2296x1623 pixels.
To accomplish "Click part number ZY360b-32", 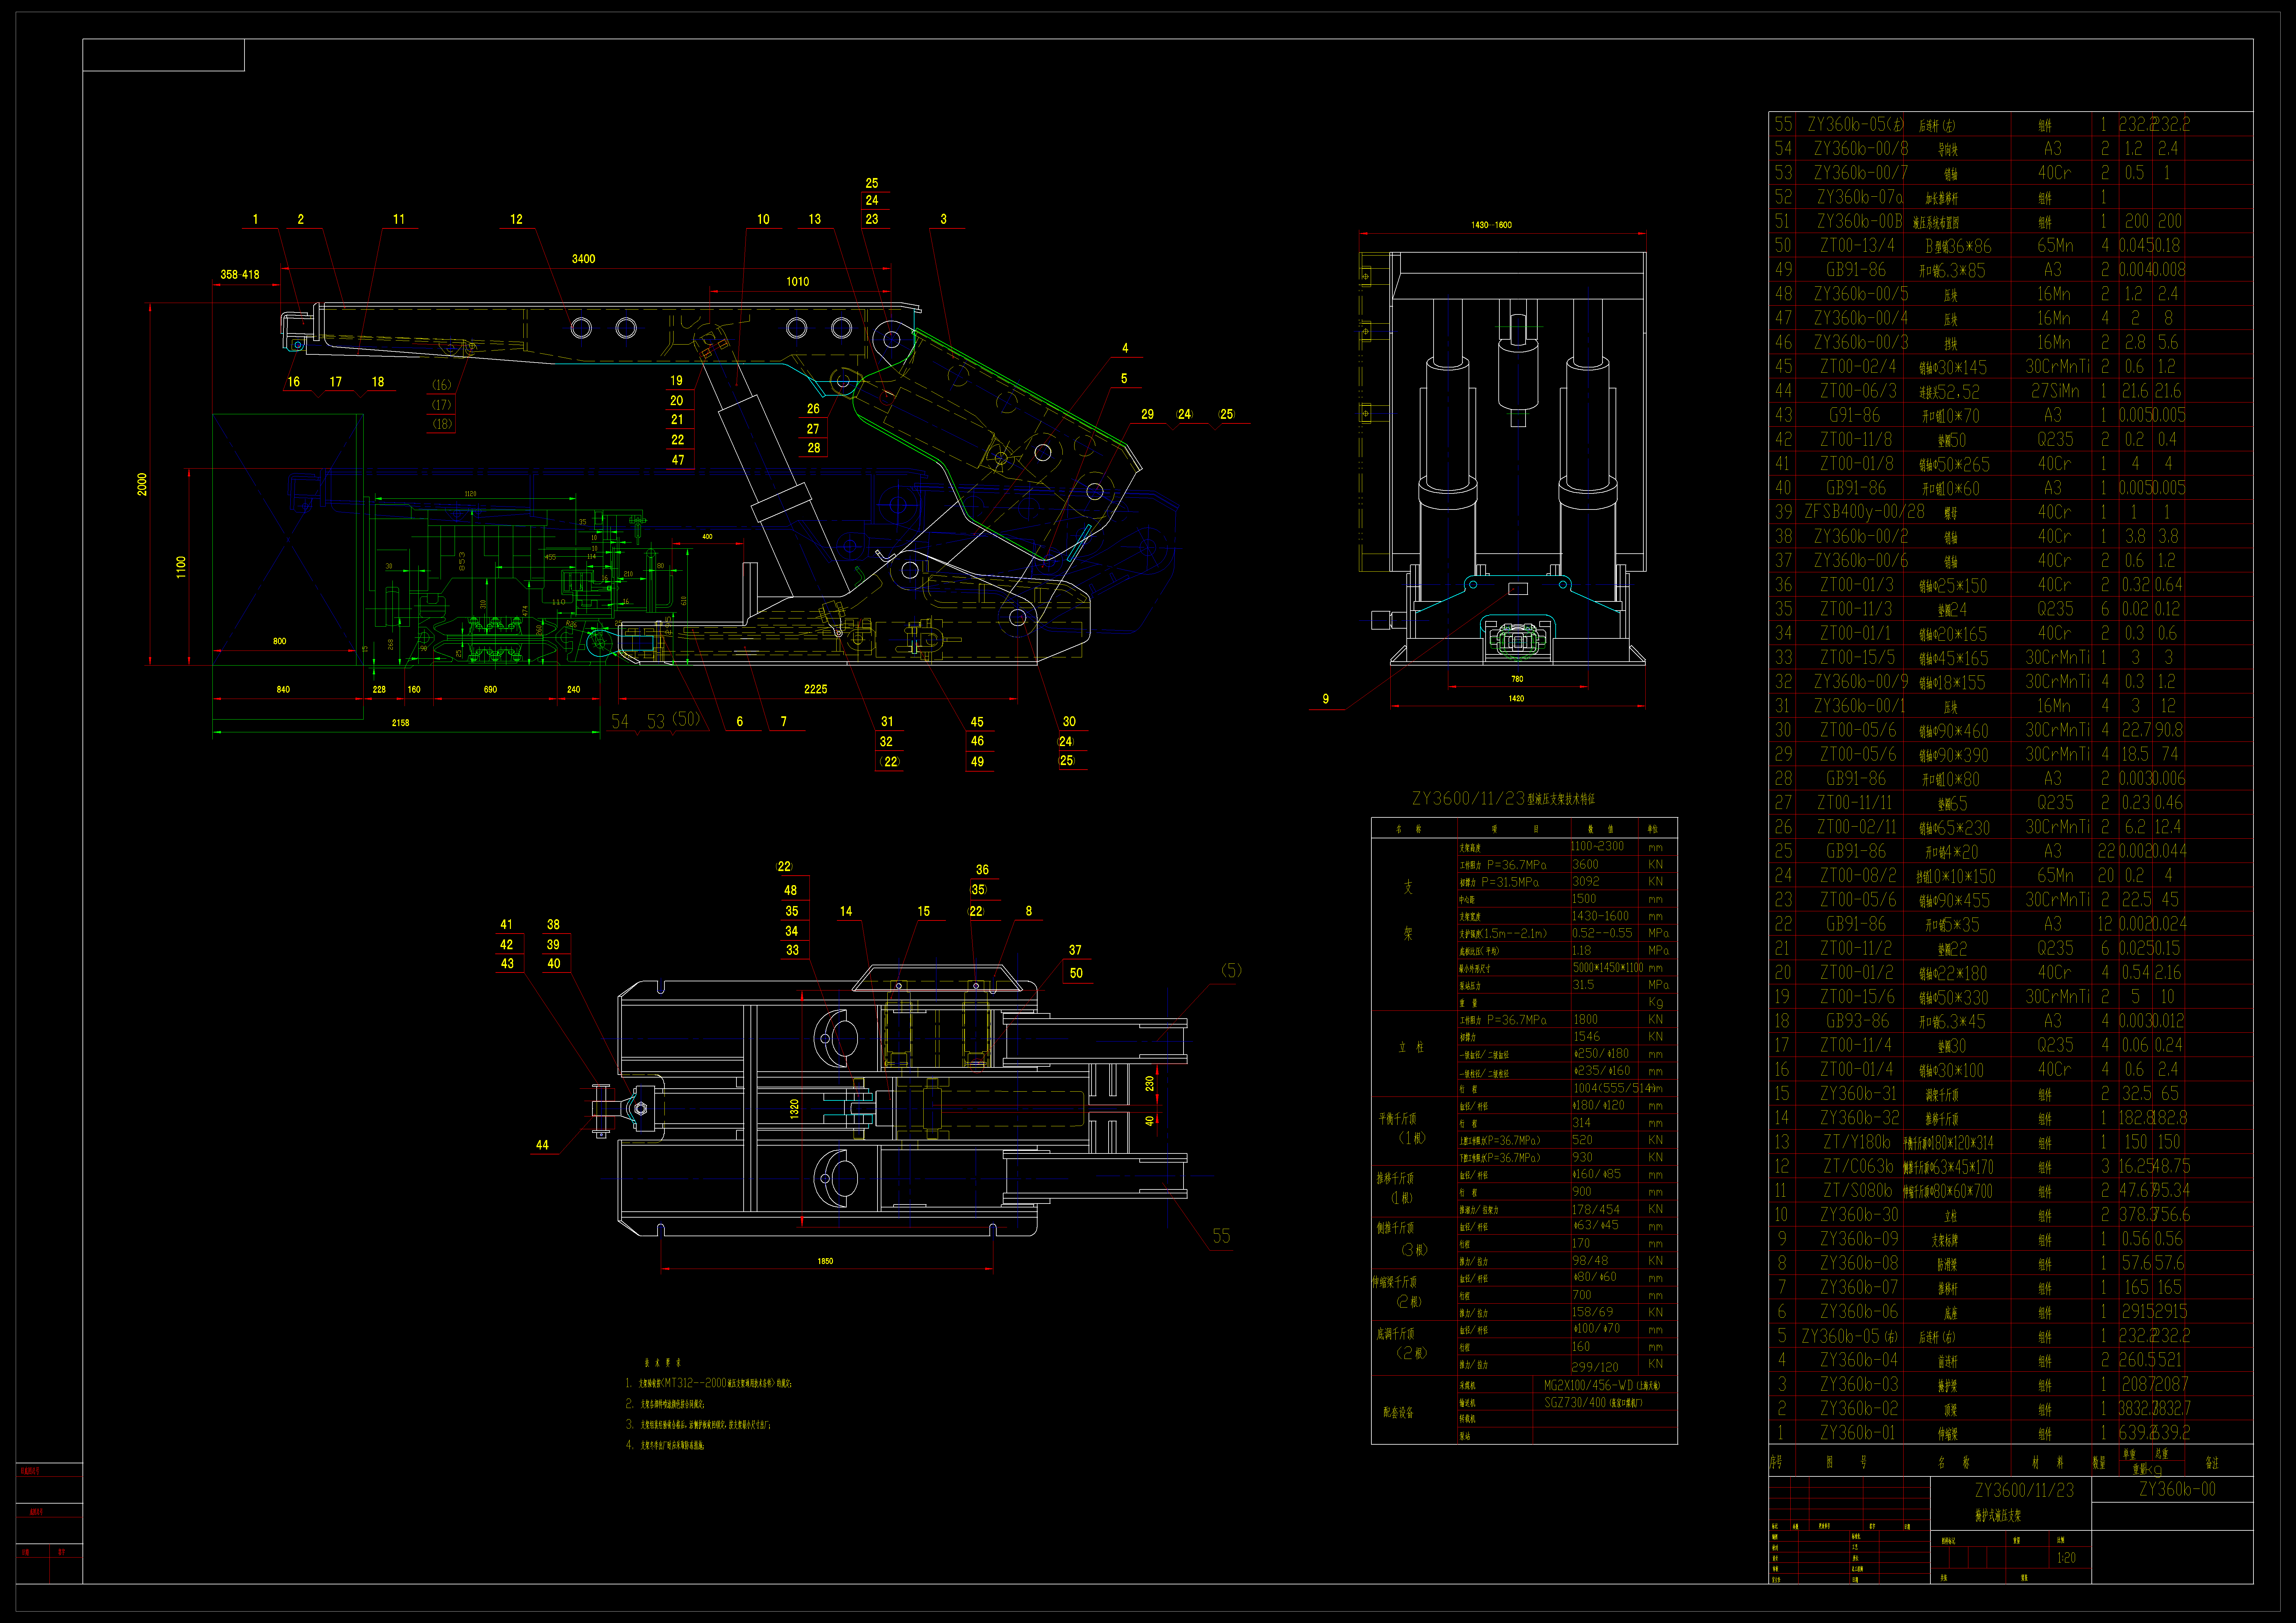I will 1859,1118.
